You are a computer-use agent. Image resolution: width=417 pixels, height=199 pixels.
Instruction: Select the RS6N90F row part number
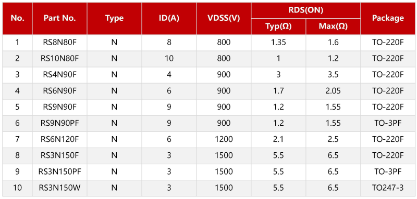coord(59,91)
